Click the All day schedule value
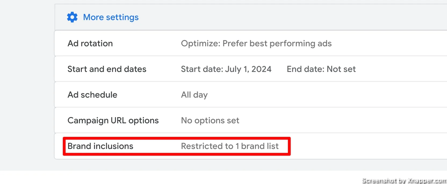447x184 pixels. point(194,95)
